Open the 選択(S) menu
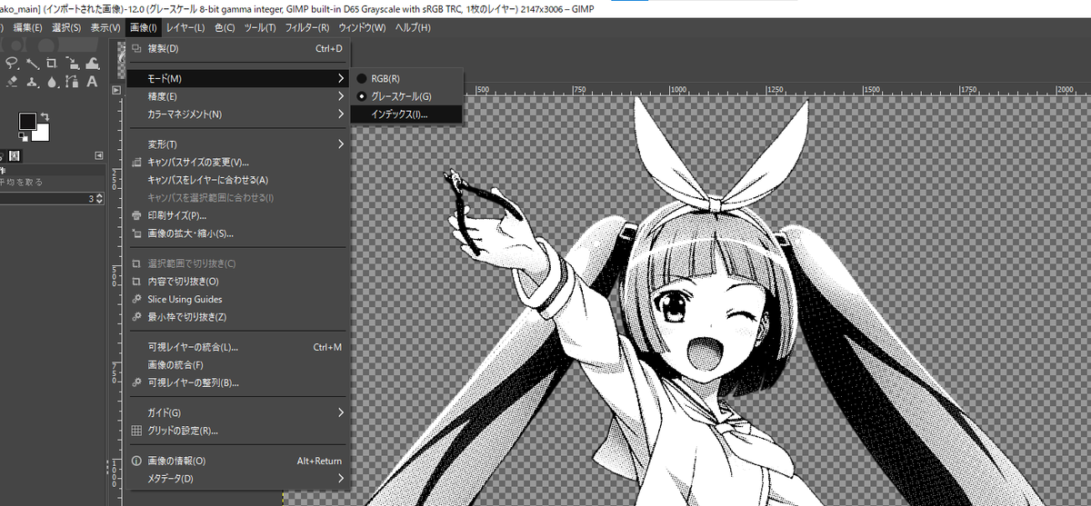The height and width of the screenshot is (506, 1091). pyautogui.click(x=65, y=28)
